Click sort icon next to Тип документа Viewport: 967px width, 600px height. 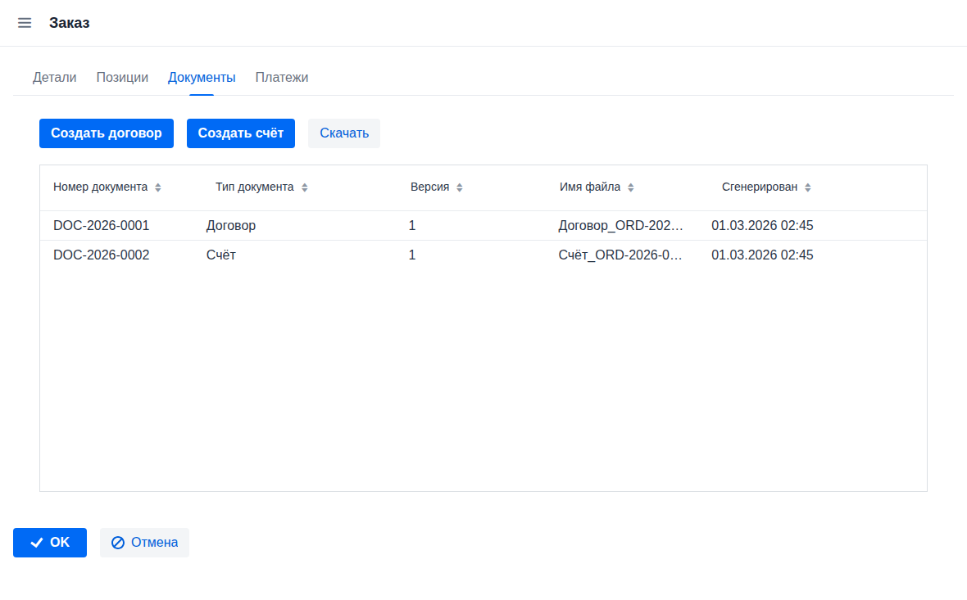305,187
